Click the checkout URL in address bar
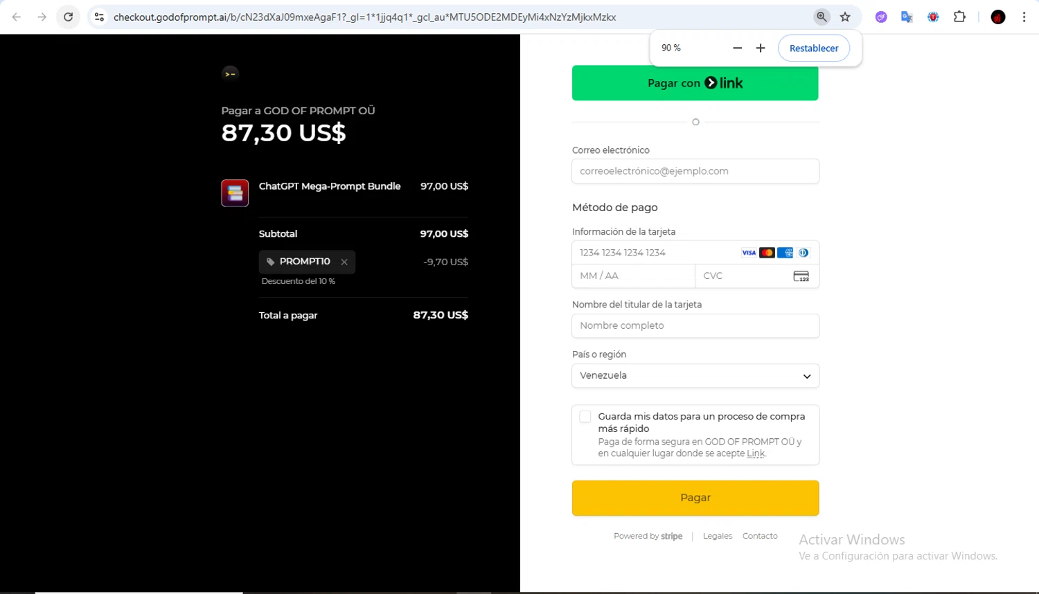1039x594 pixels. (x=364, y=17)
